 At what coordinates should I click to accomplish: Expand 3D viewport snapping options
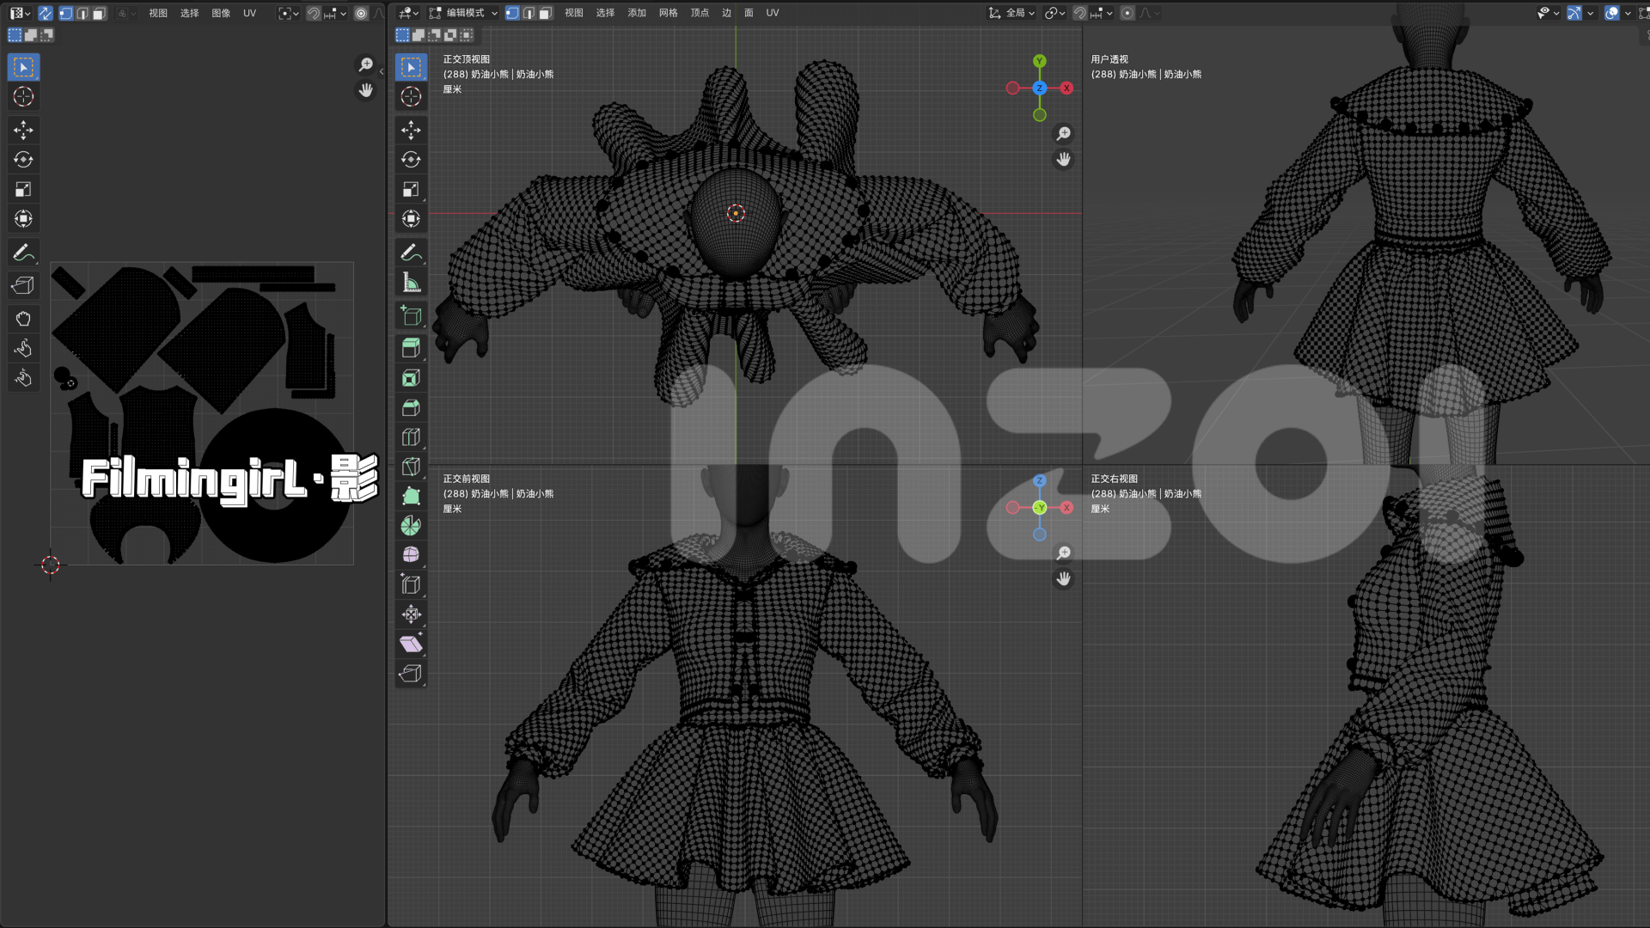coord(1103,13)
